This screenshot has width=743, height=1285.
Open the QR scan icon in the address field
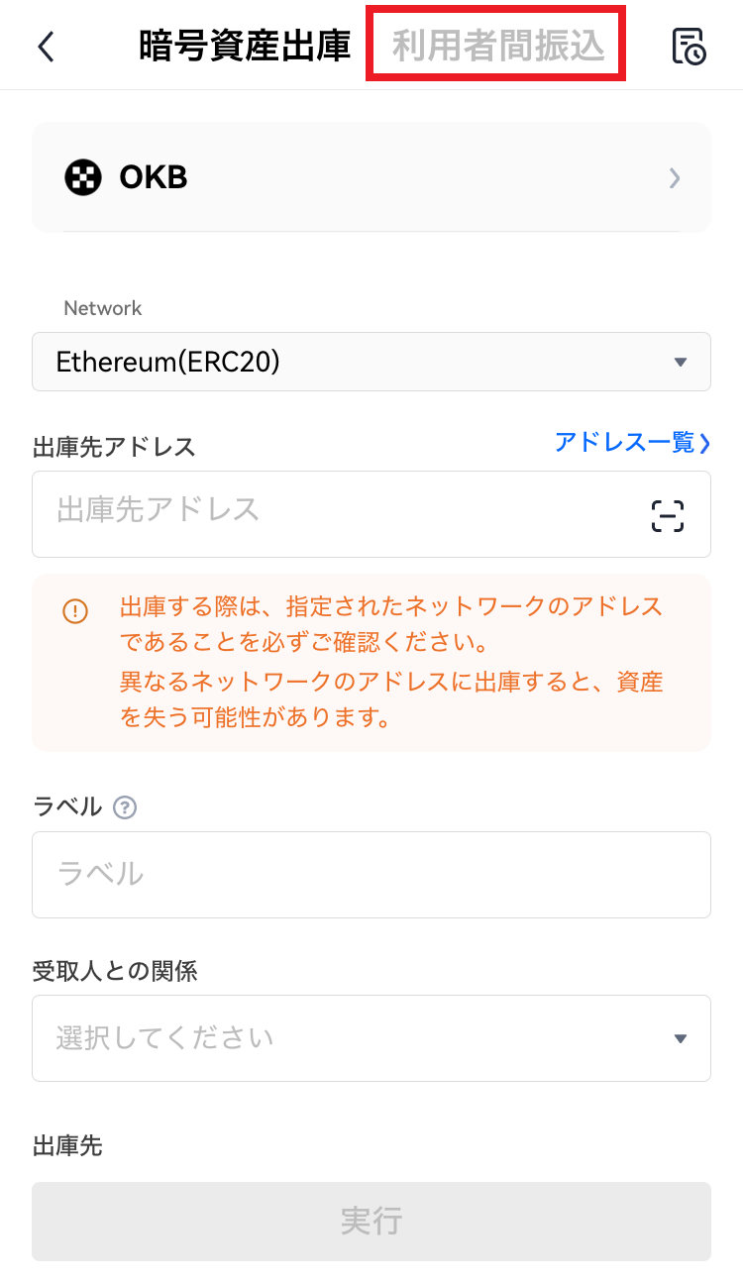668,515
